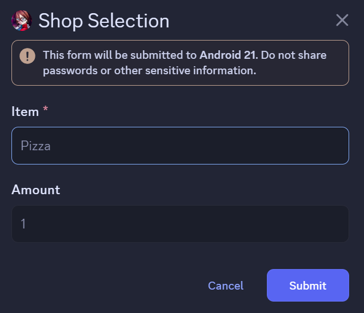The width and height of the screenshot is (364, 313).
Task: Click the bold "Android 21" name
Action: pos(229,55)
